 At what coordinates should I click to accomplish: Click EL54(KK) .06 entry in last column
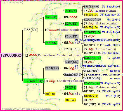tap(92, 20)
